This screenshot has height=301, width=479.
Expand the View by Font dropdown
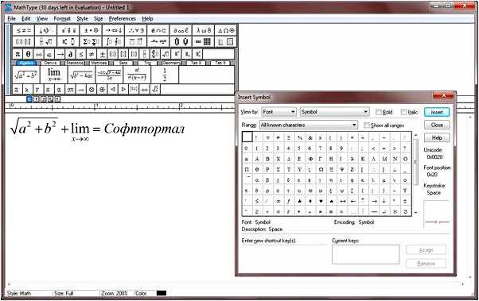pyautogui.click(x=279, y=112)
